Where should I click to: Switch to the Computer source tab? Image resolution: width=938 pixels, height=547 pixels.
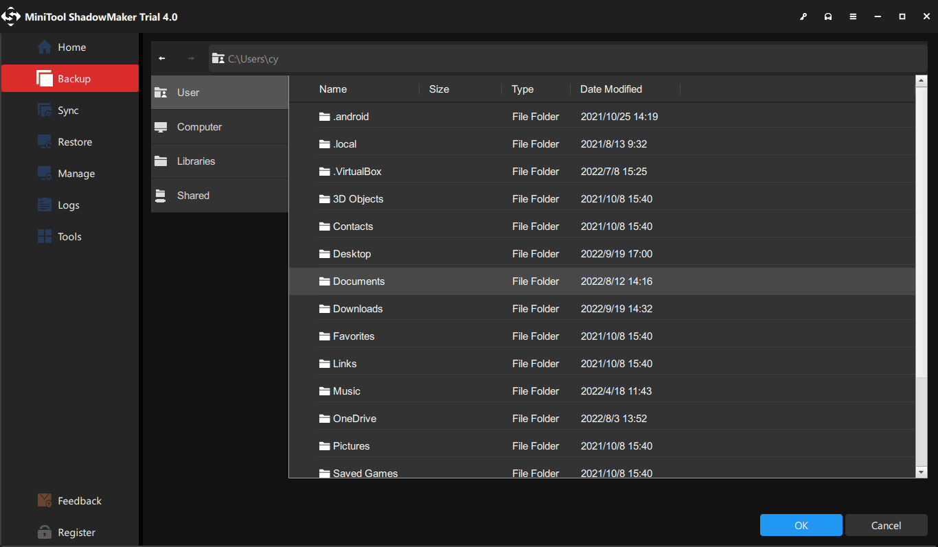[199, 126]
